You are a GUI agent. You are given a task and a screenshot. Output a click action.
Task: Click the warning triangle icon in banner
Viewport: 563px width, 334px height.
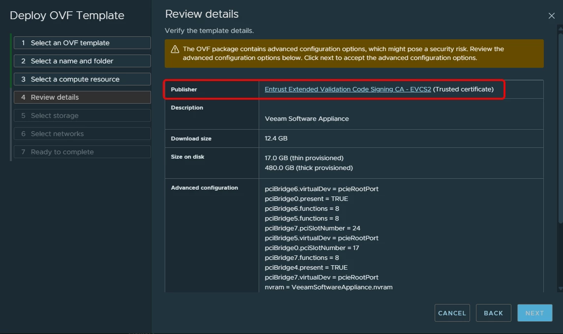[x=175, y=49]
